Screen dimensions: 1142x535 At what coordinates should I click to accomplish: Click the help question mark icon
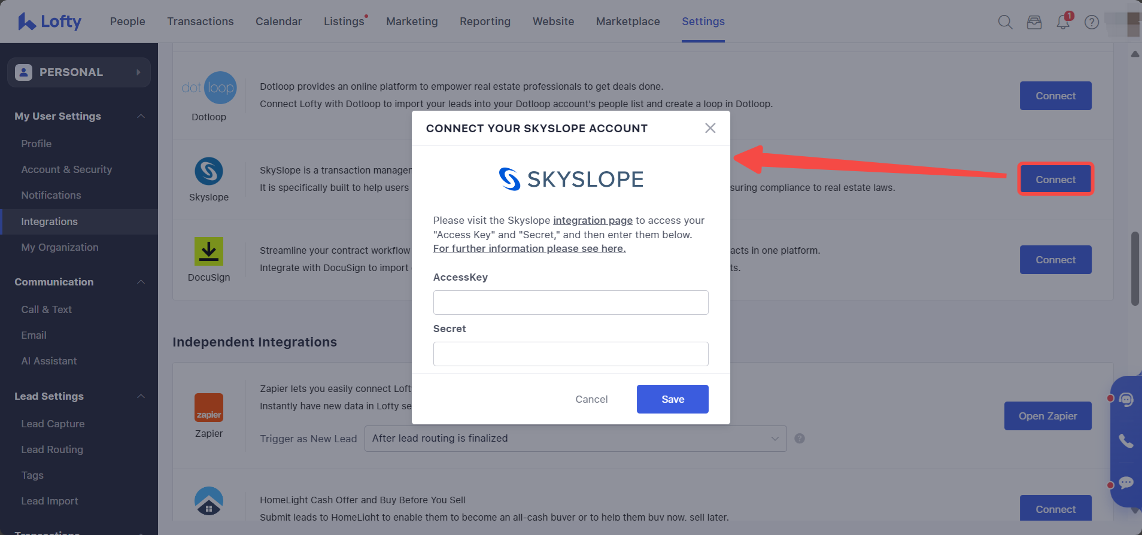tap(1092, 22)
